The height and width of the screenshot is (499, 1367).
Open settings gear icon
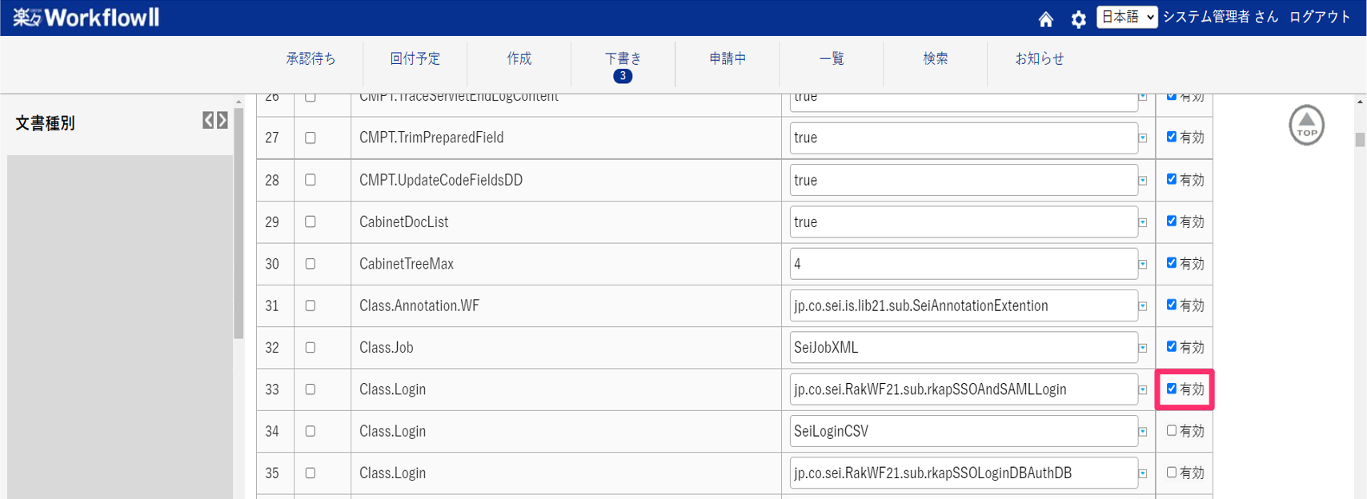click(1079, 19)
